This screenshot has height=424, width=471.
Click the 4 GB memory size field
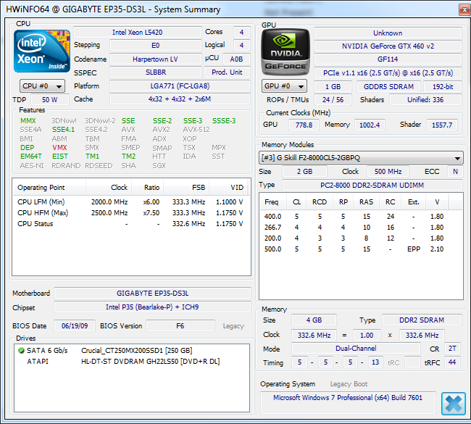coord(314,320)
